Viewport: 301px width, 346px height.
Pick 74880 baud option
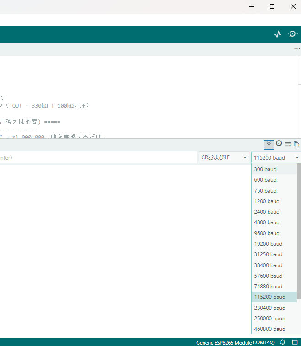point(274,287)
